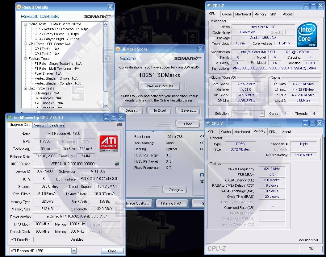326x257 pixels.
Task: Click the top CPU-Z window title icon
Action: pos(209,6)
